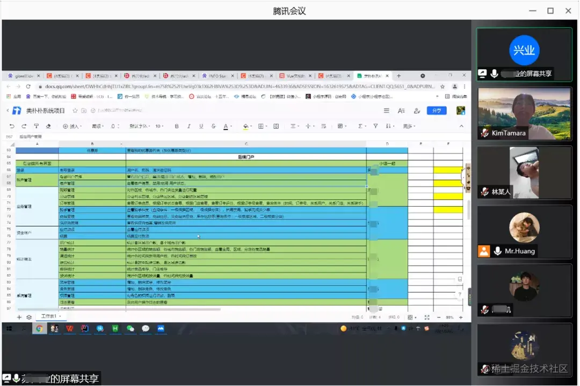Open the 工作表1 sheet tab
This screenshot has height=386, width=580.
tap(50, 317)
